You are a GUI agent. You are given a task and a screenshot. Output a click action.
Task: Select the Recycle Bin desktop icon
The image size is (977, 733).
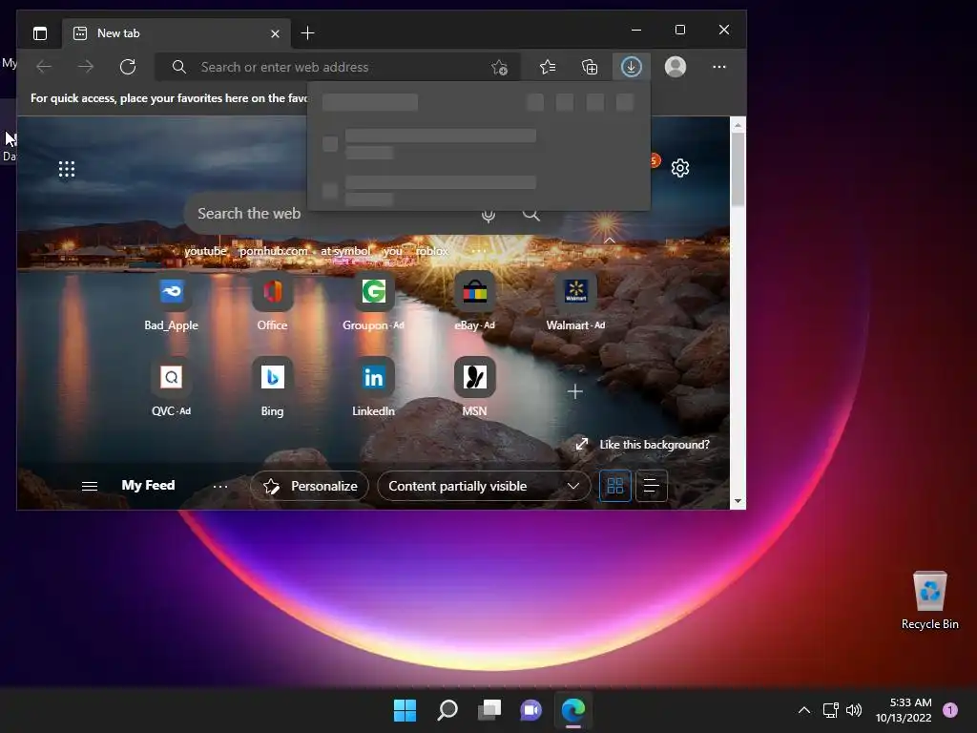click(x=929, y=600)
